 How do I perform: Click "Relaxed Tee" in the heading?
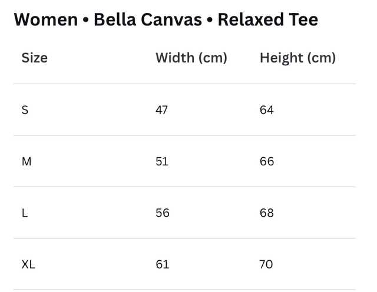click(268, 19)
